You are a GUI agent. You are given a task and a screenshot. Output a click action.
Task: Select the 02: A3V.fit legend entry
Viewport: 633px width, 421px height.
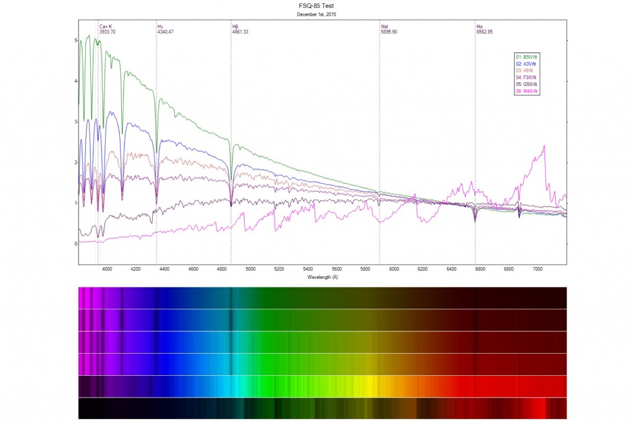[526, 64]
